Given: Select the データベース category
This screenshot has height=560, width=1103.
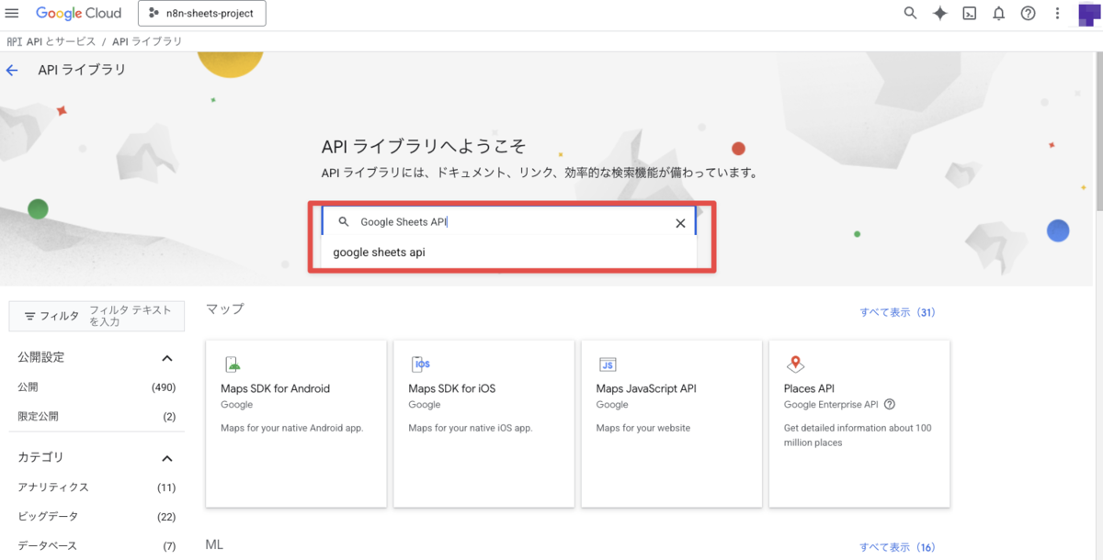Looking at the screenshot, I should point(97,545).
